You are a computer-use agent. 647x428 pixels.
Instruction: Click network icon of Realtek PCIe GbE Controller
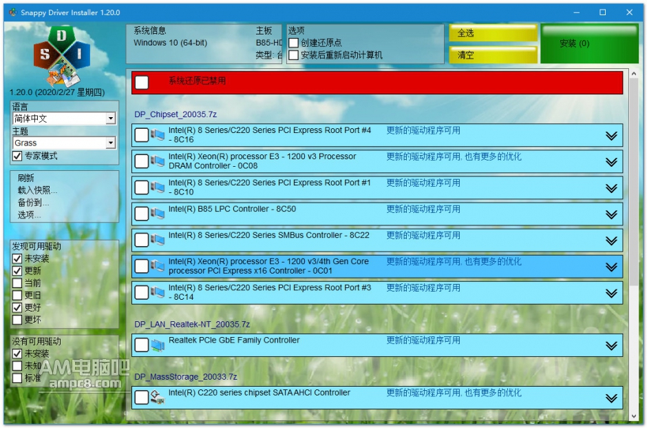click(x=157, y=345)
